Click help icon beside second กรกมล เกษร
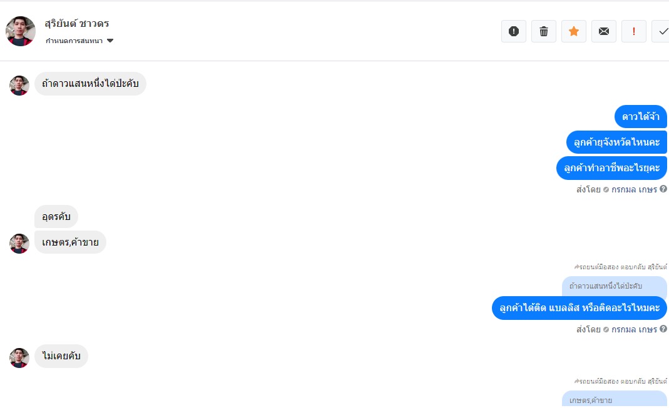Viewport: 669px width, 408px height. (x=663, y=329)
